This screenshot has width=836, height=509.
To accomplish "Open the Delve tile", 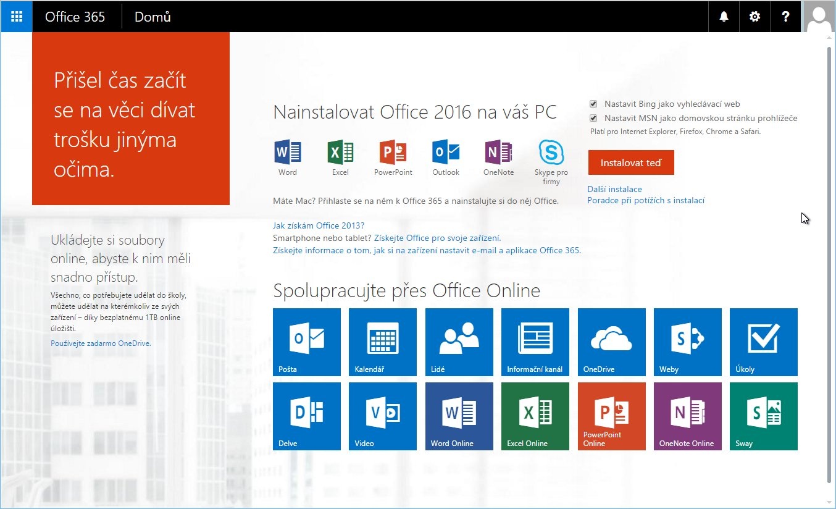I will click(307, 416).
